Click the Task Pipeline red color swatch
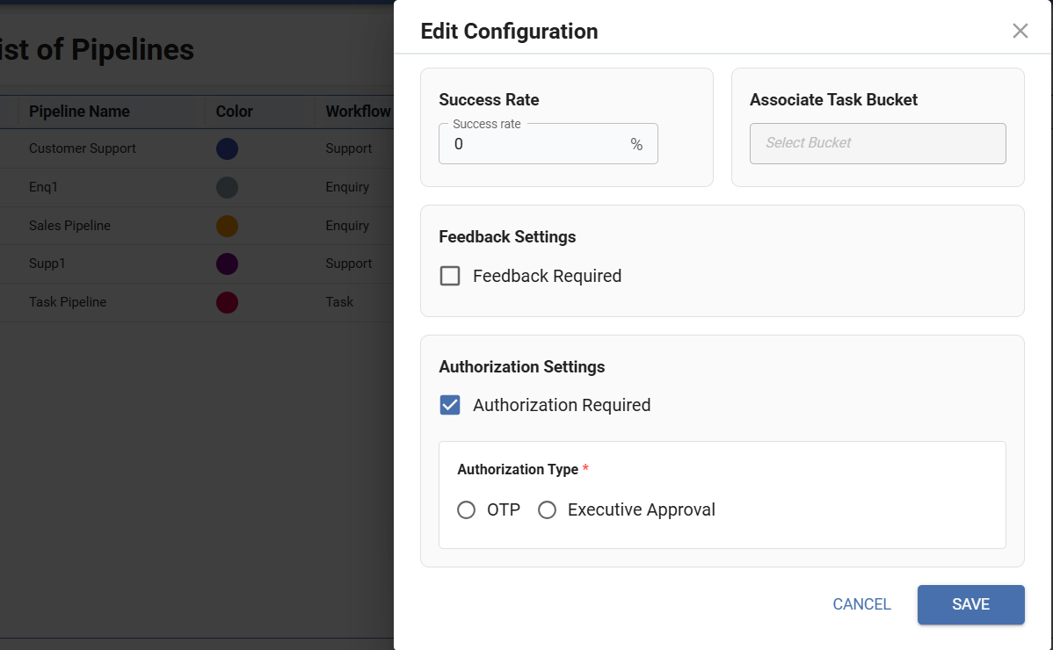 tap(227, 302)
